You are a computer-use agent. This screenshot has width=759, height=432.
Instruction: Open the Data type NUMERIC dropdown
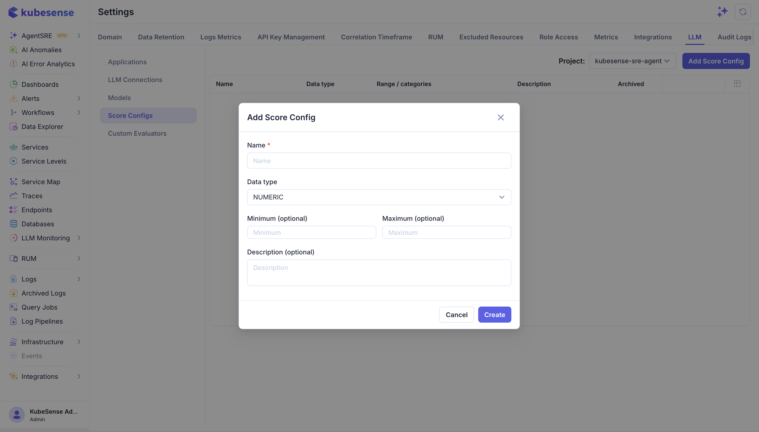coord(379,197)
